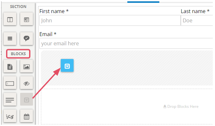Select the text input field block
The image size is (215, 126).
click(x=10, y=83)
